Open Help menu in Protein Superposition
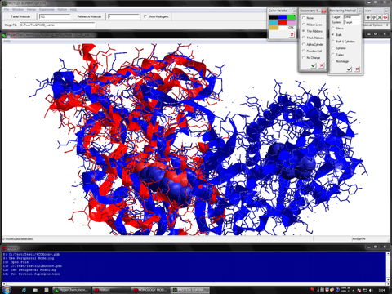Screen dimensions: 392x294 tap(73, 10)
